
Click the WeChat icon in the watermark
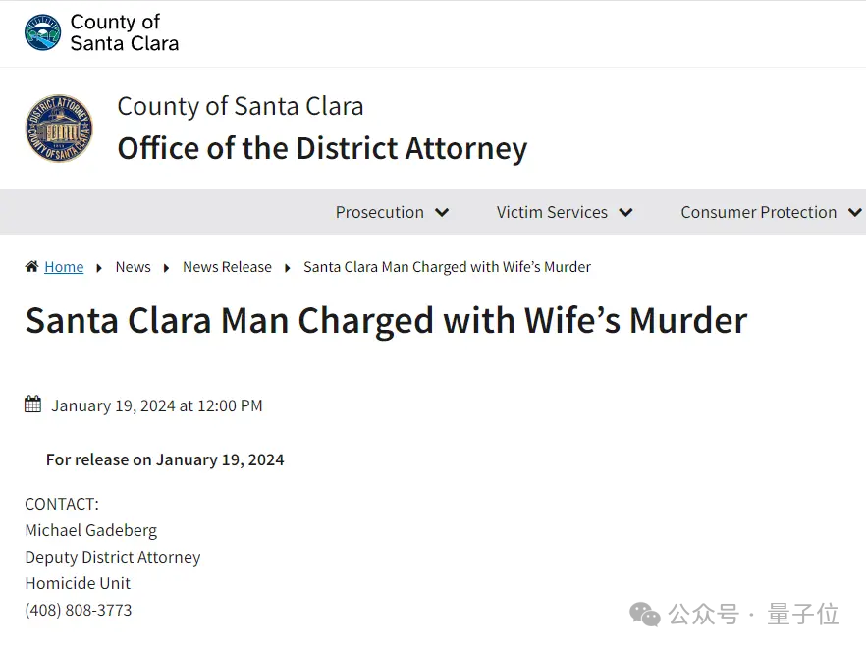[645, 615]
